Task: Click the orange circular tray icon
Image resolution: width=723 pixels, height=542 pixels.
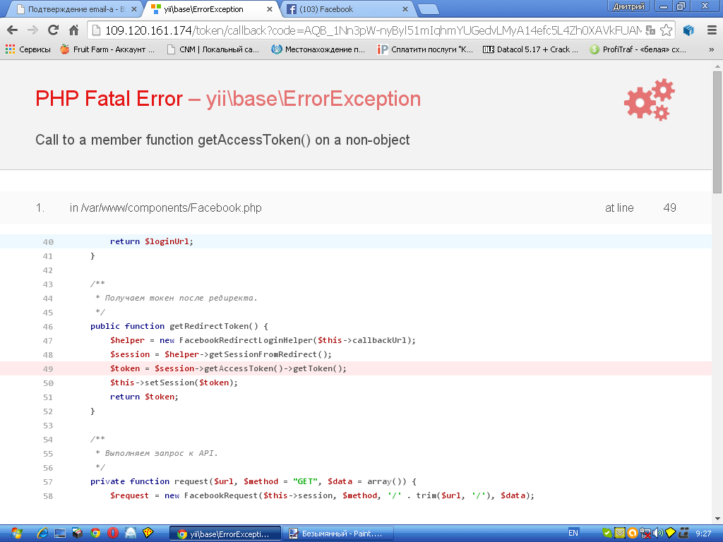Action: click(x=633, y=534)
